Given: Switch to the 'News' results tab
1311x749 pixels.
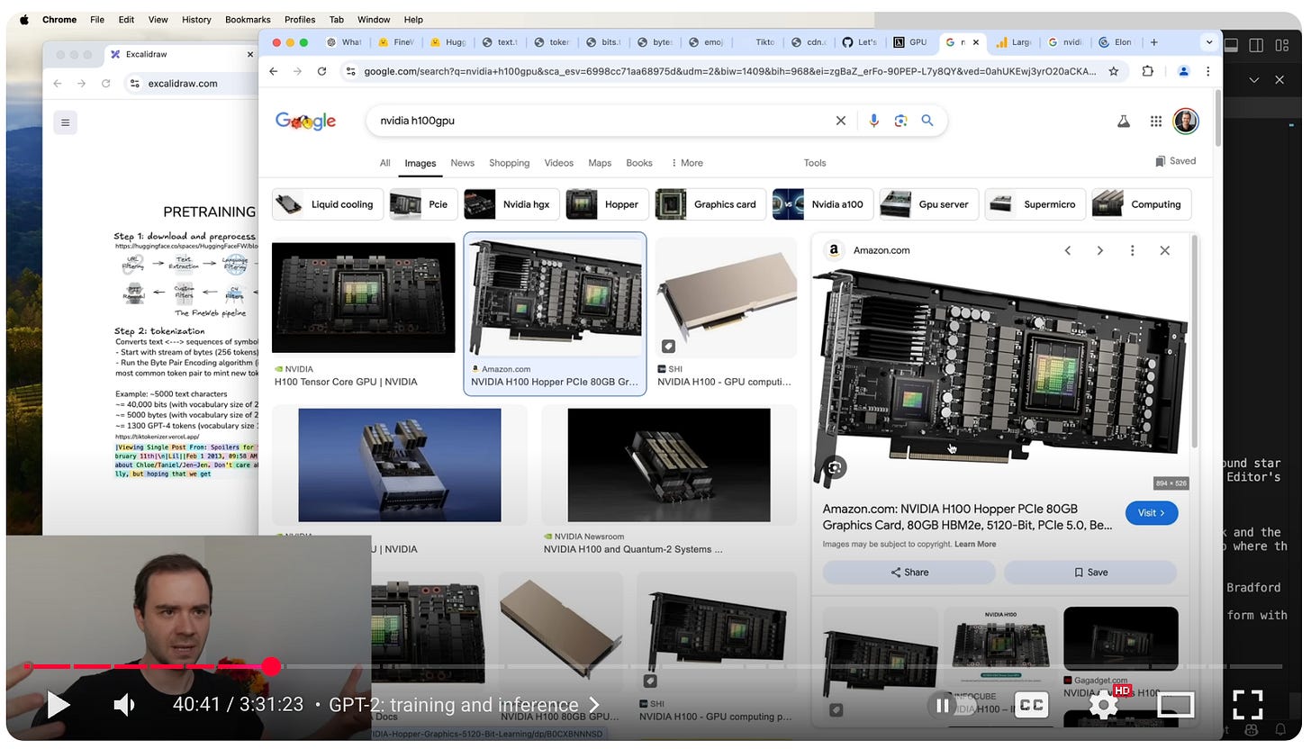Looking at the screenshot, I should coord(462,163).
